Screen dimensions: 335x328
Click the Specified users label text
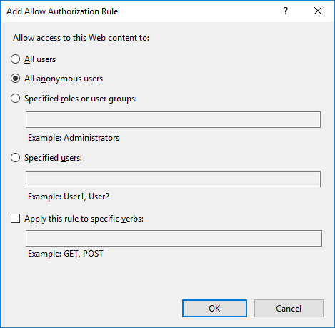[x=53, y=158]
